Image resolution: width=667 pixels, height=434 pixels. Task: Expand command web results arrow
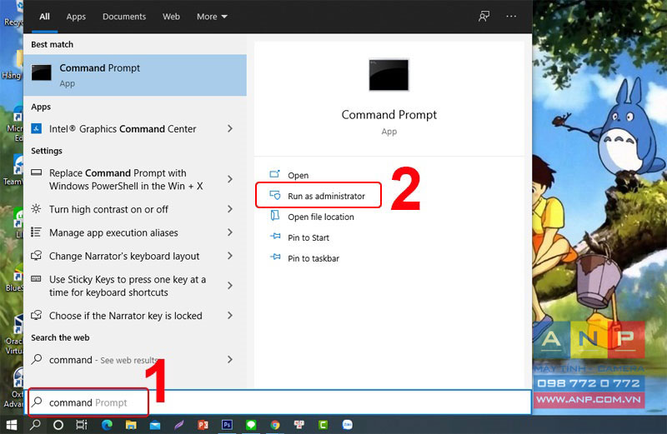coord(230,360)
